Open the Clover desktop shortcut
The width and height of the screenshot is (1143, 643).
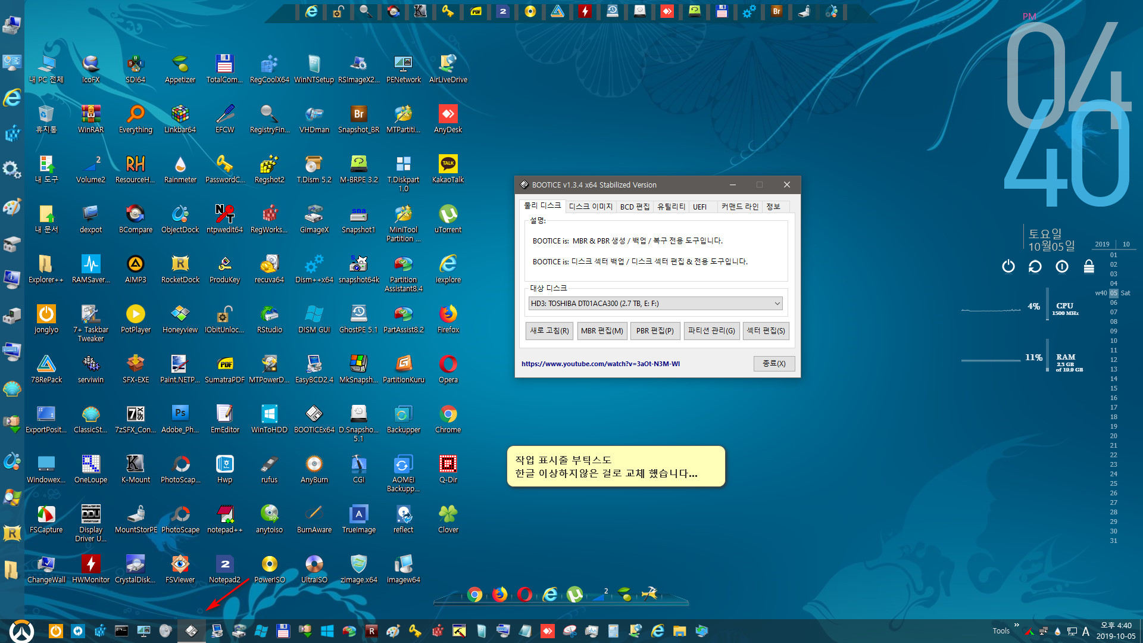[448, 519]
